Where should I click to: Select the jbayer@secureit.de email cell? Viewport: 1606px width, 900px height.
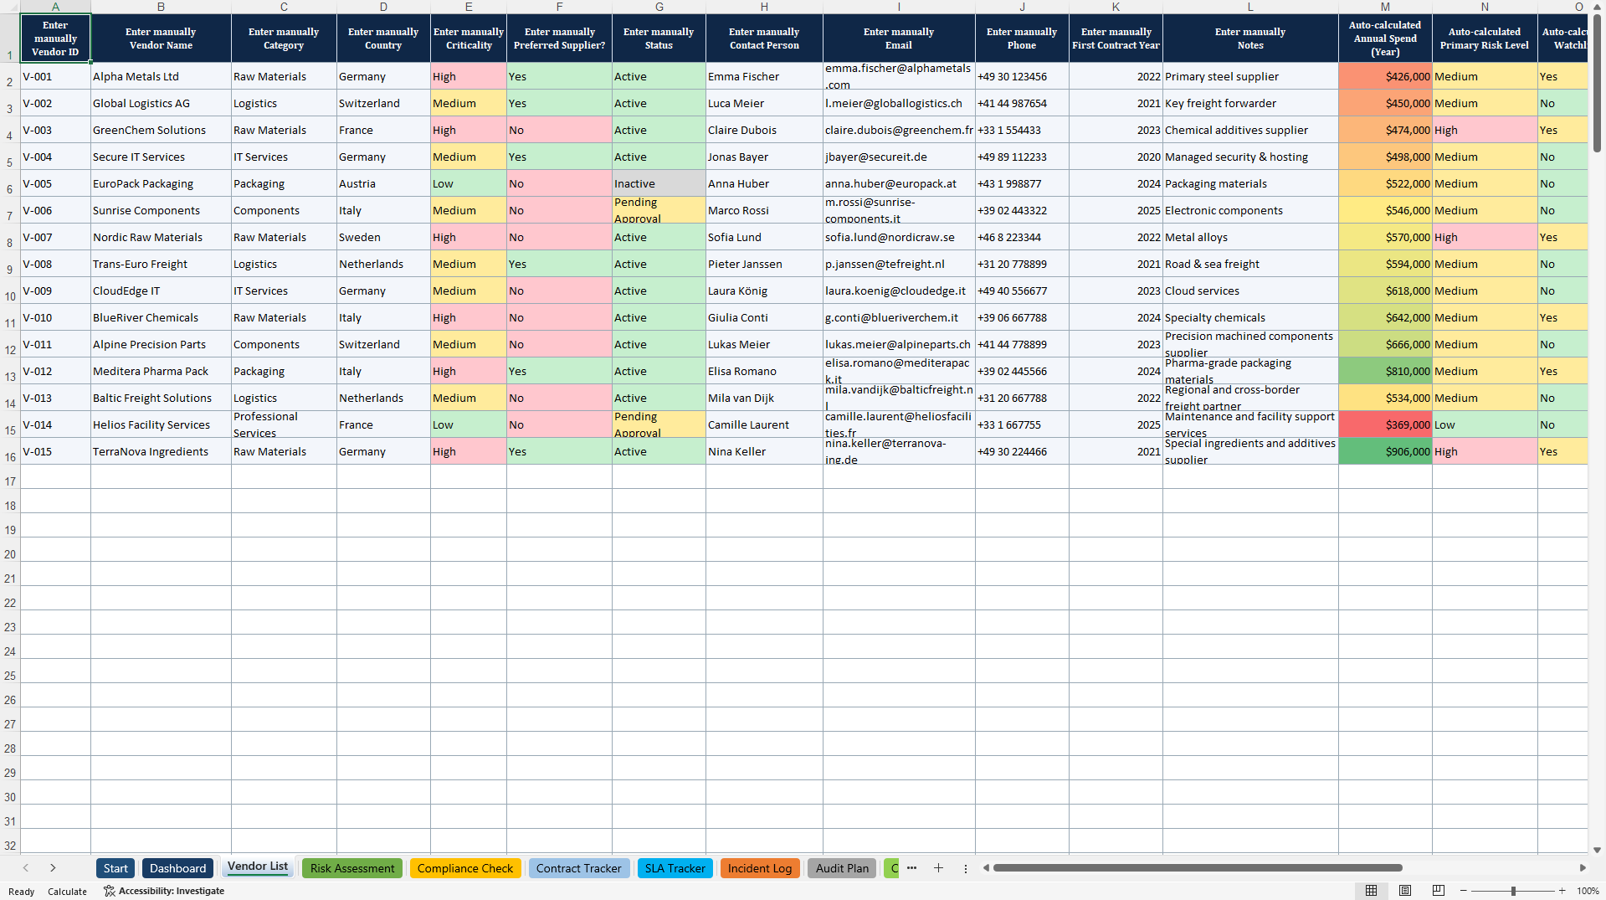coord(899,157)
